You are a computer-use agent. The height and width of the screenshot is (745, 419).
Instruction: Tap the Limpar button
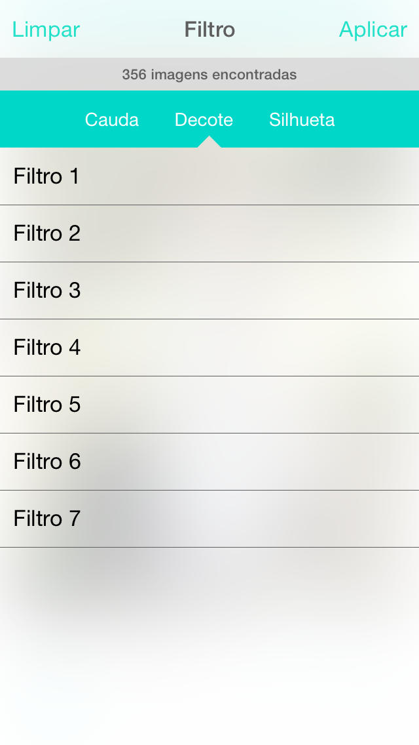46,30
